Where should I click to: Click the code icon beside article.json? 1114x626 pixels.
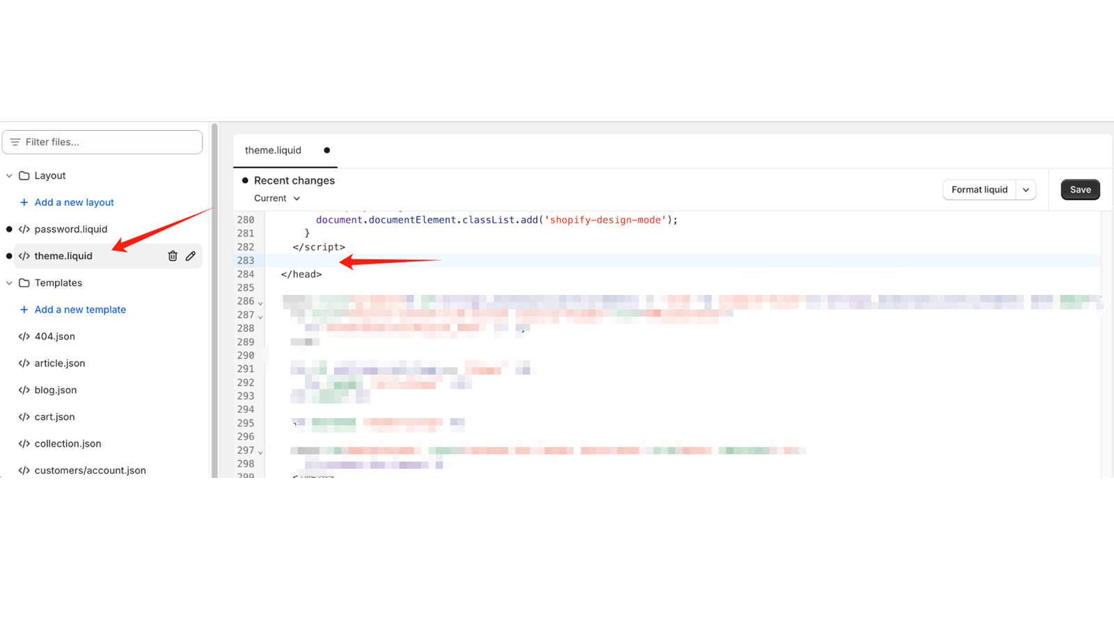point(24,363)
